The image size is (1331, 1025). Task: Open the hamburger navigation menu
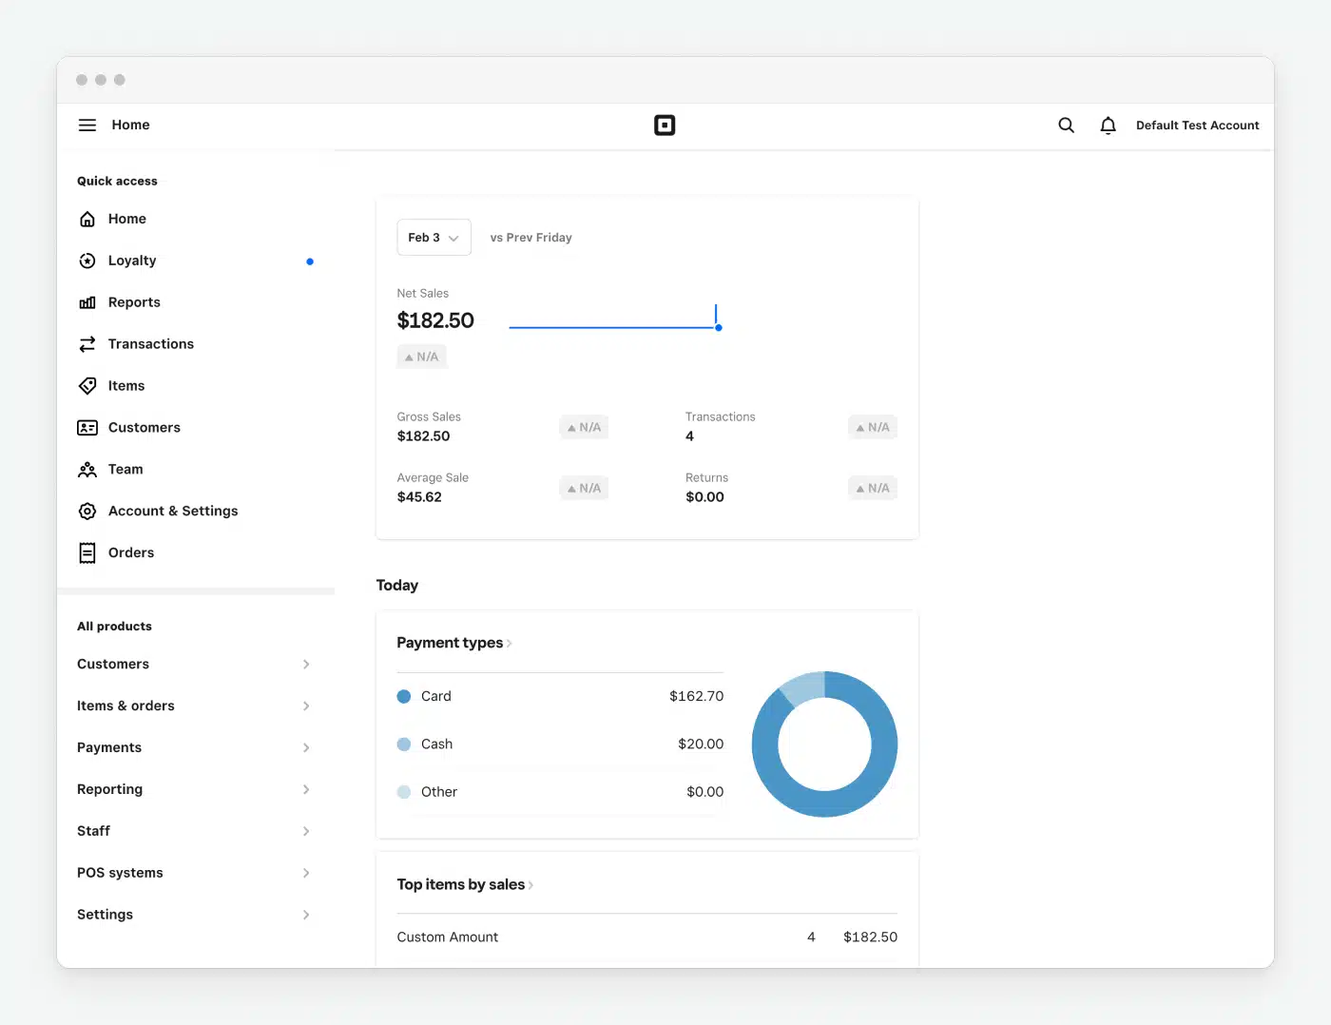(87, 126)
